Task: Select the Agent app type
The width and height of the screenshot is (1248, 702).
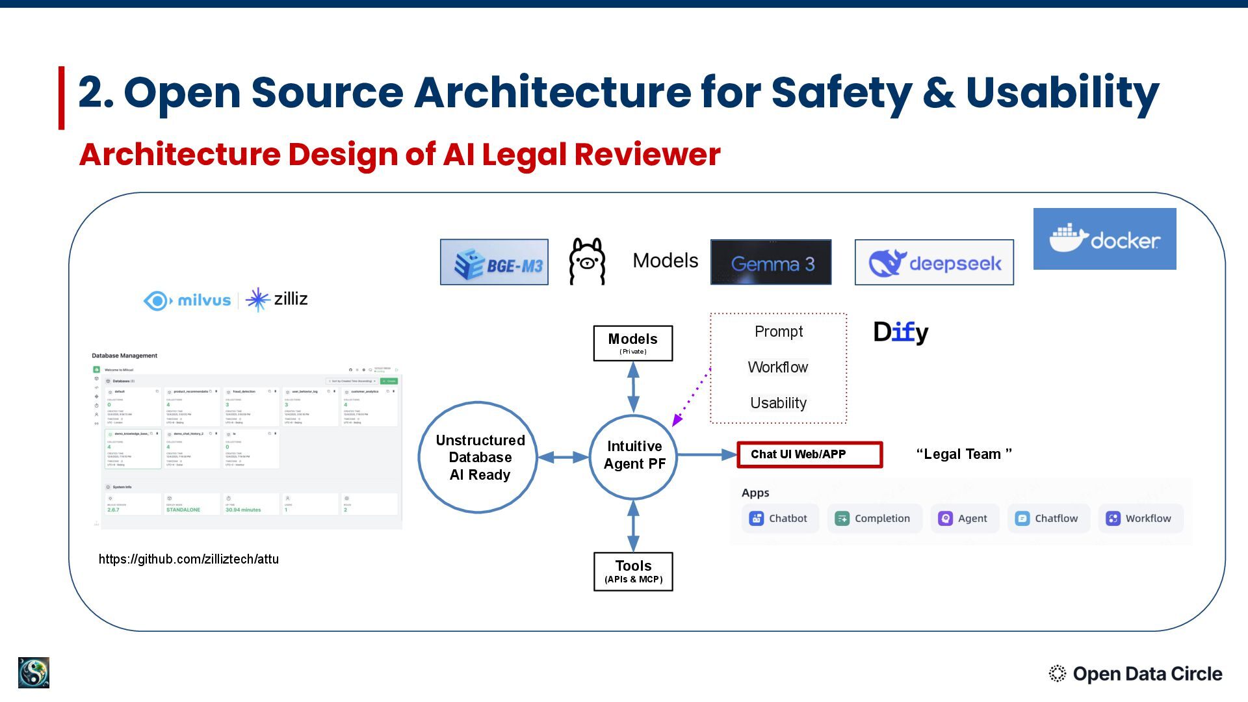Action: pos(963,519)
